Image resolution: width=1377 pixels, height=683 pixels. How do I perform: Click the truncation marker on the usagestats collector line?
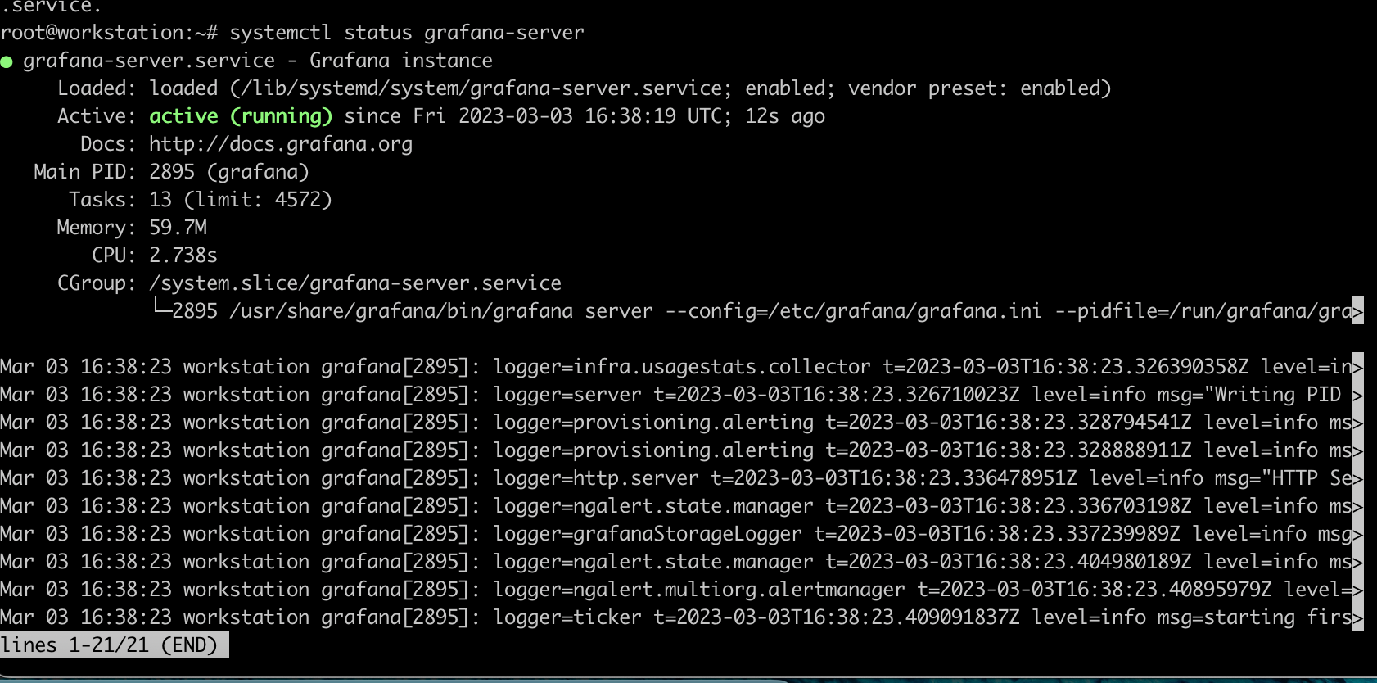pyautogui.click(x=1358, y=367)
